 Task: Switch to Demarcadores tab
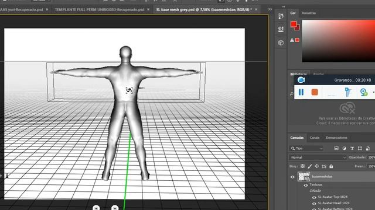(336, 138)
